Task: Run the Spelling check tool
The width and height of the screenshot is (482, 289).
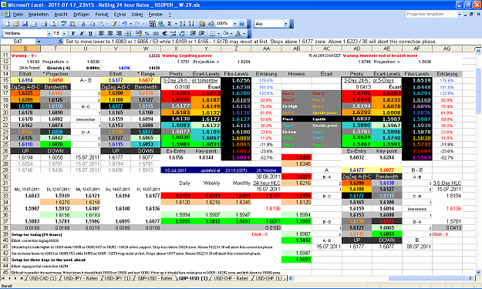Action: 64,24
